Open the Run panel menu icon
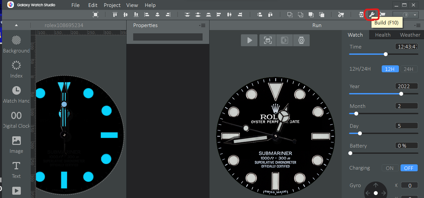 coord(417,25)
